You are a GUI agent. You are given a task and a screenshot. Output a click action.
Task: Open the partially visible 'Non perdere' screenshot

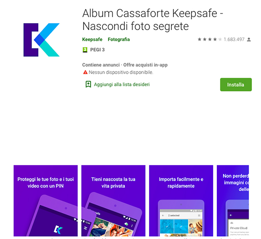click(233, 200)
